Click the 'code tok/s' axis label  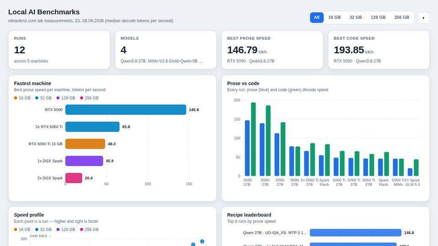click(x=40, y=236)
